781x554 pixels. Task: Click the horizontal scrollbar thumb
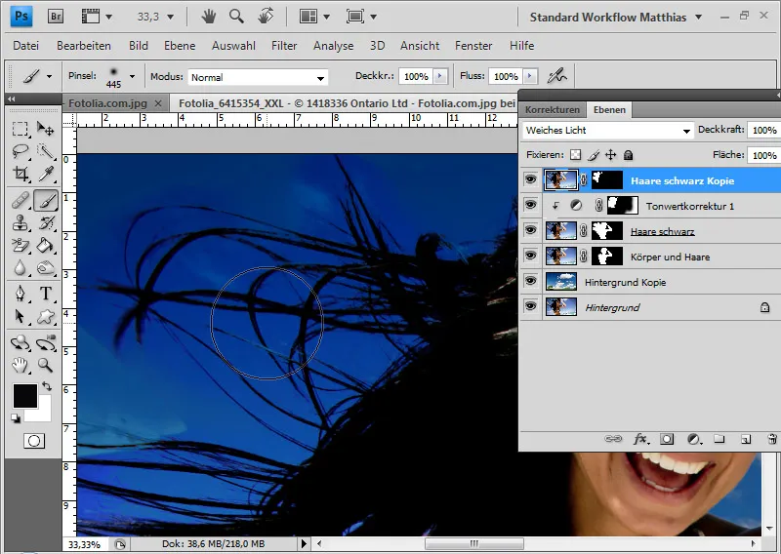[473, 543]
